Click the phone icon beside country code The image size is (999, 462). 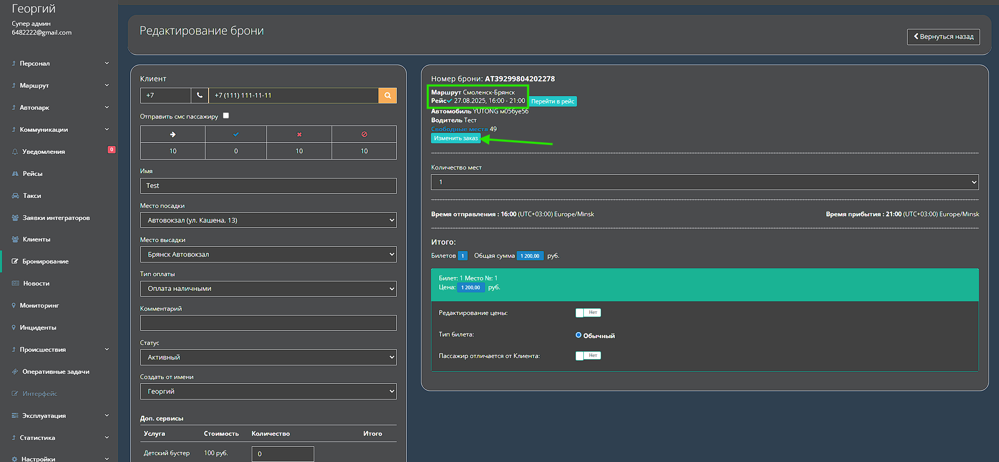pos(200,96)
